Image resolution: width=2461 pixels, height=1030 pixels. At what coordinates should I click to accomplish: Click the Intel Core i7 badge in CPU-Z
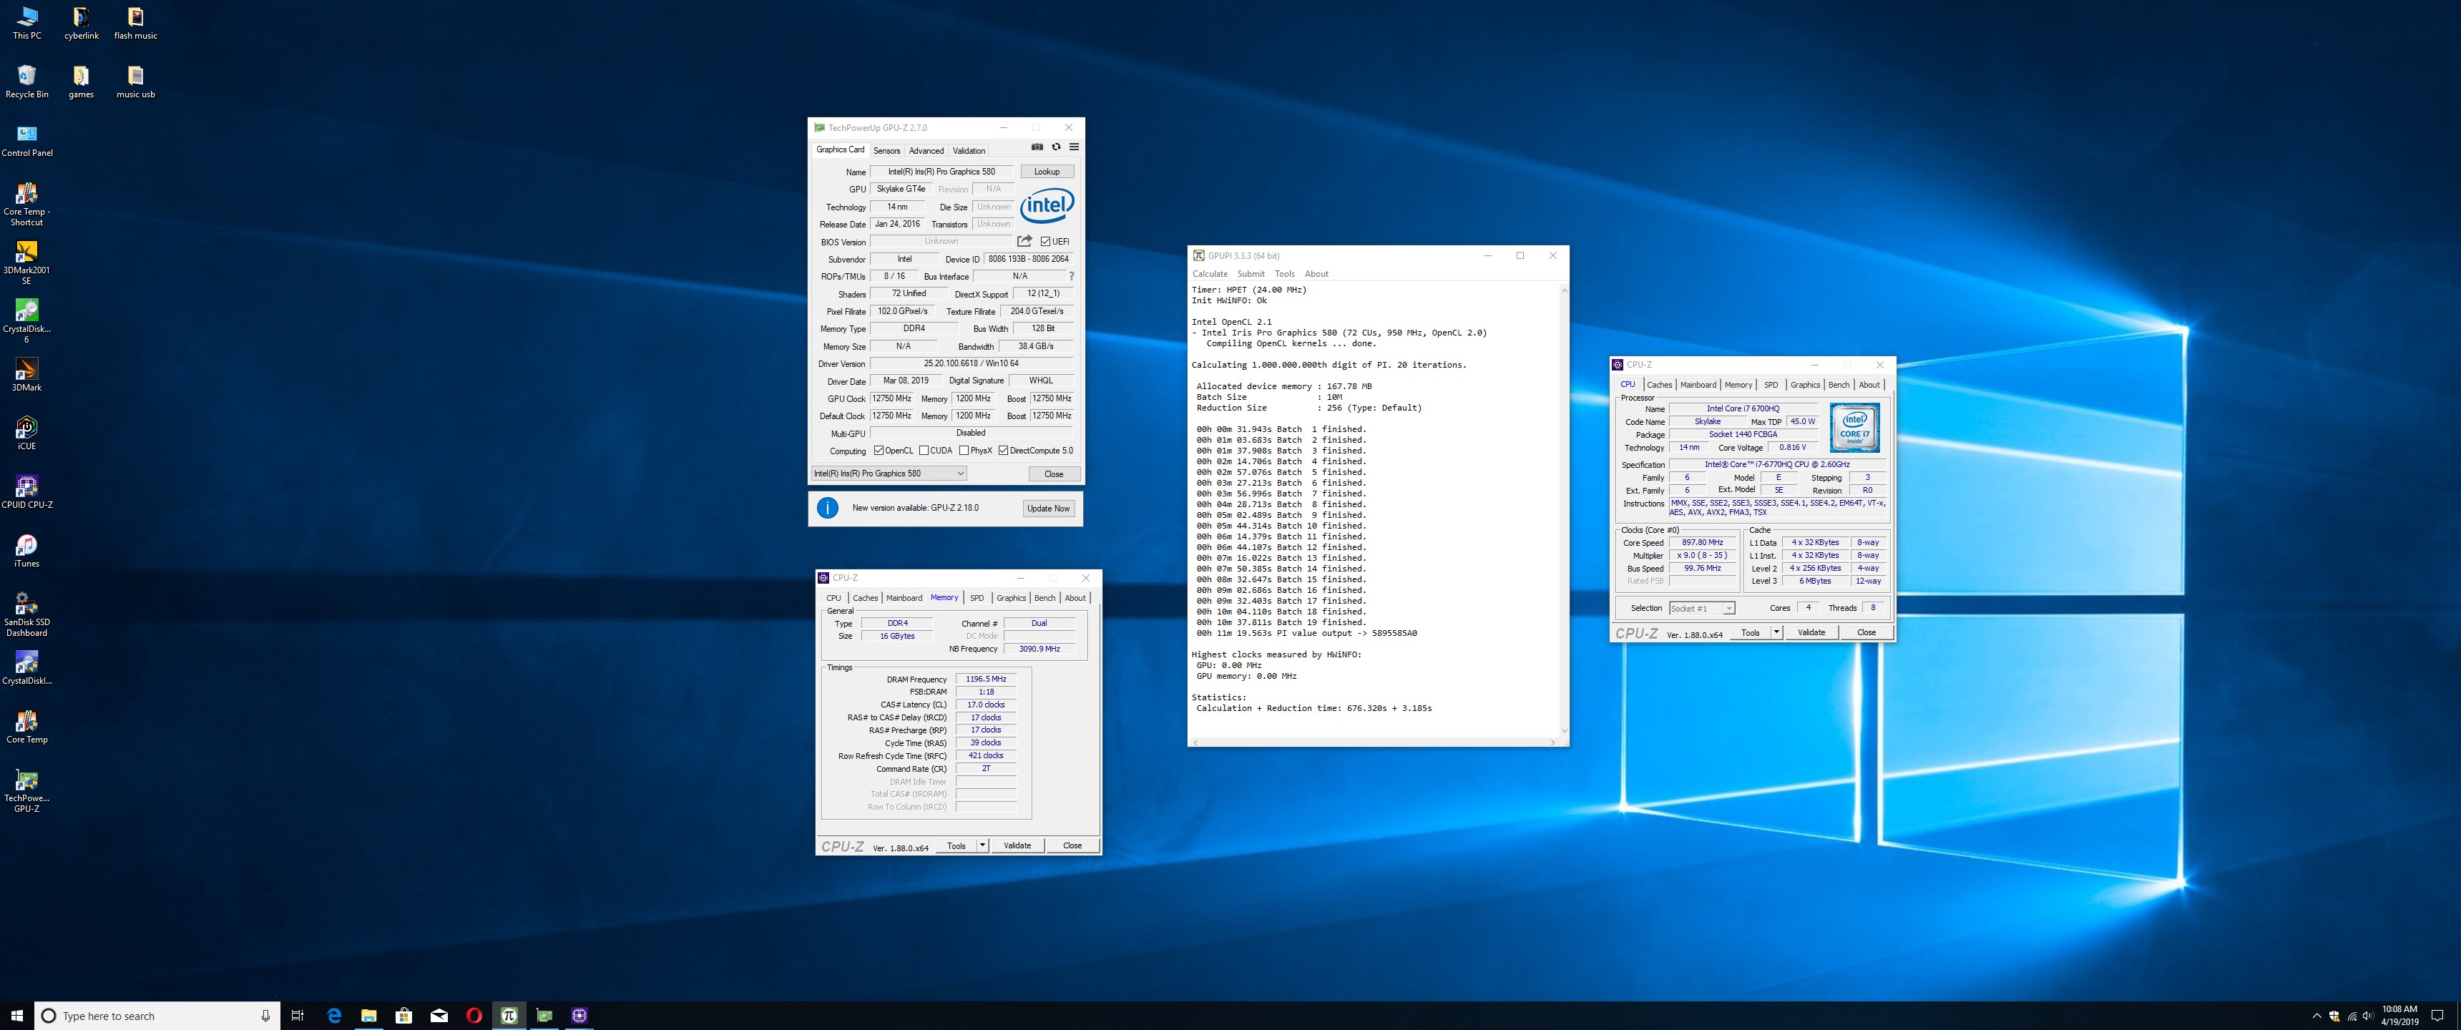1854,427
